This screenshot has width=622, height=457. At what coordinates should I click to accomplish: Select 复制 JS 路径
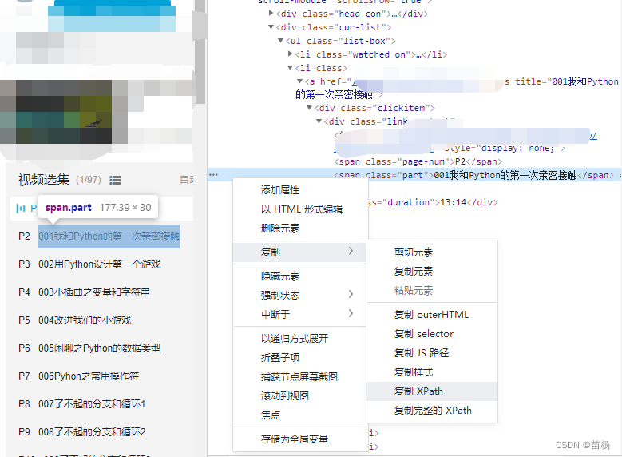pyautogui.click(x=432, y=352)
